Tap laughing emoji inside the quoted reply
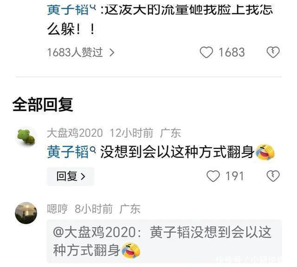Image resolution: width=297 pixels, height=267 pixels. tap(131, 250)
